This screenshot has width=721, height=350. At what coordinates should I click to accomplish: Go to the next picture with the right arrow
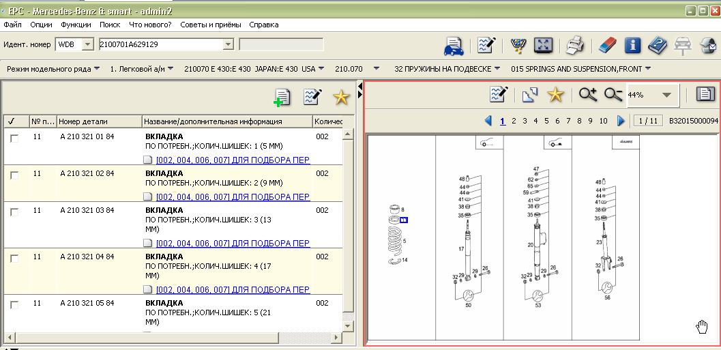pyautogui.click(x=621, y=121)
